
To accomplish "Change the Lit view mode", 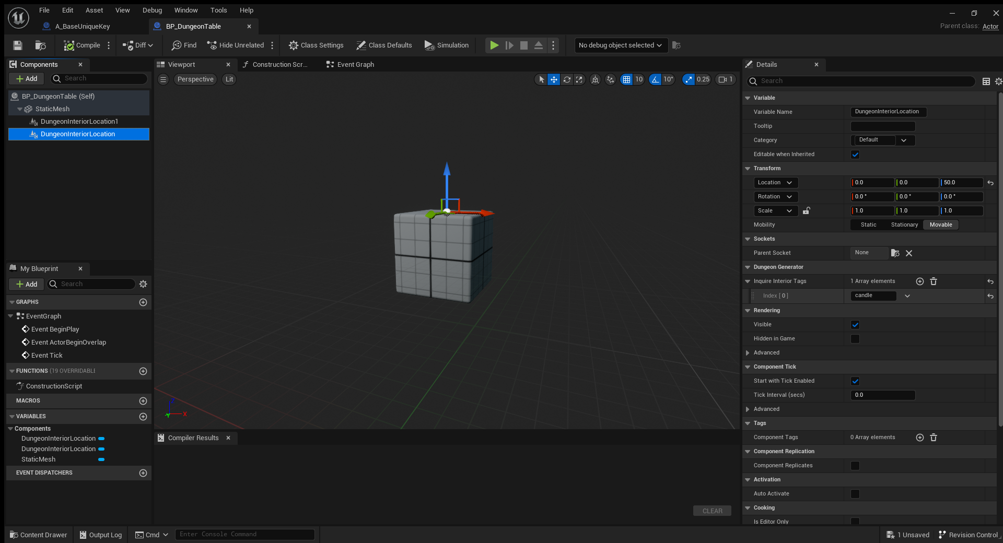I will click(229, 79).
